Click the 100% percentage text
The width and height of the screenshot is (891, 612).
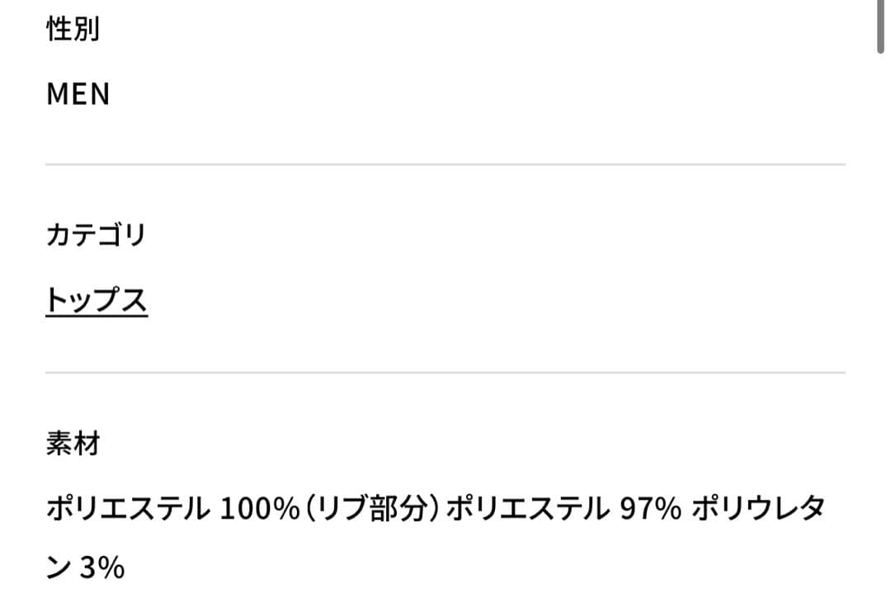pyautogui.click(x=260, y=510)
